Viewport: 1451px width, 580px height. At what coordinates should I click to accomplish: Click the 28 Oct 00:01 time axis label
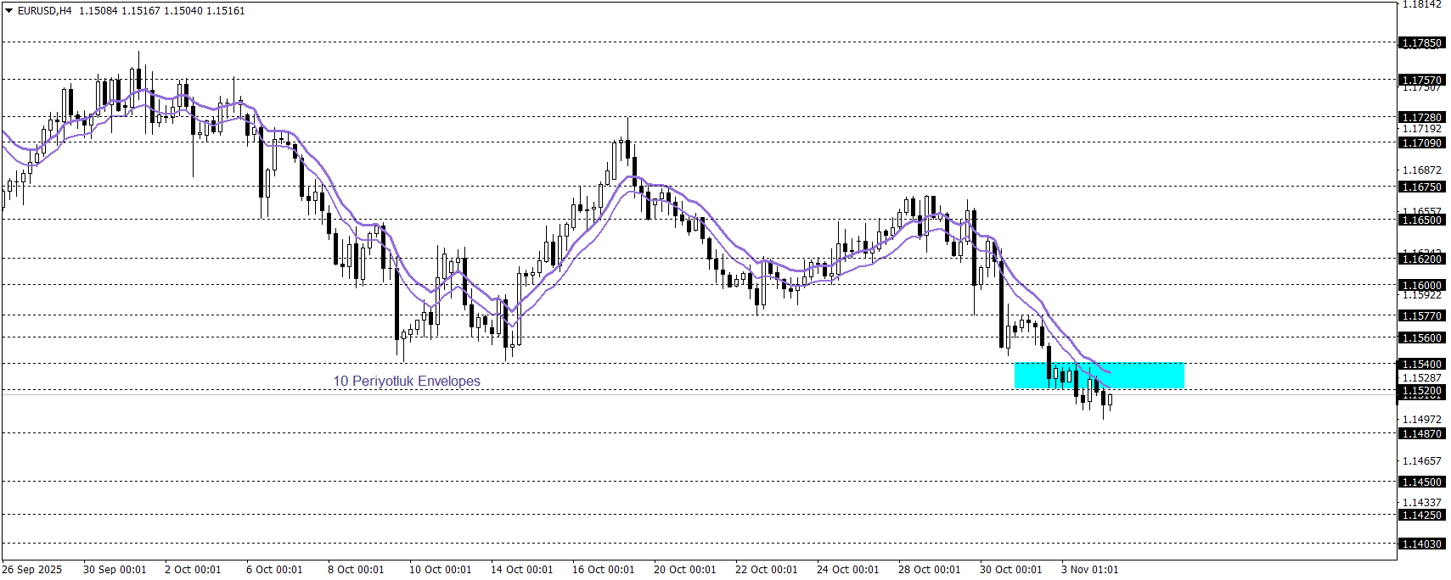click(x=929, y=569)
